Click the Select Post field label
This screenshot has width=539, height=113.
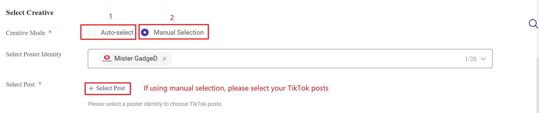coord(20,85)
